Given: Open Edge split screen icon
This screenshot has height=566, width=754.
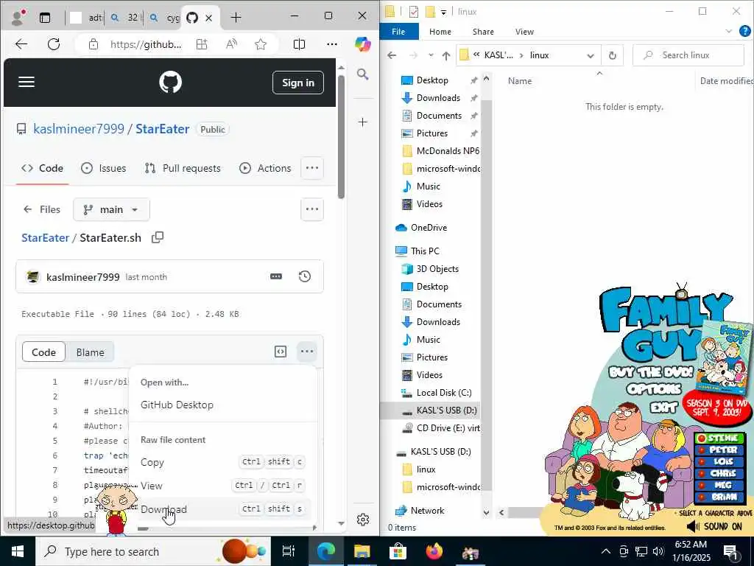Looking at the screenshot, I should click(299, 44).
